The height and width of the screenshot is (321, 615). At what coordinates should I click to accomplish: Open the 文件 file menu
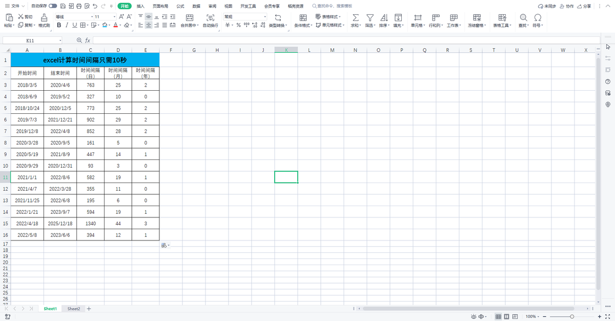pyautogui.click(x=15, y=6)
